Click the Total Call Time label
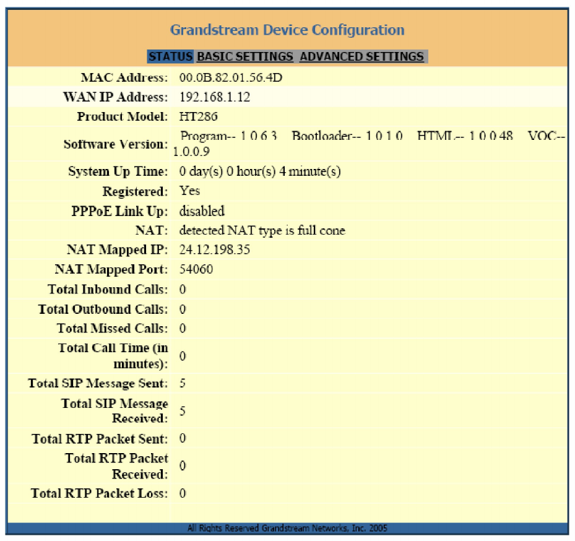This screenshot has height=541, width=575. [113, 356]
